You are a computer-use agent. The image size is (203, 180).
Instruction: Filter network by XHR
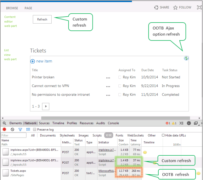tap(109, 135)
